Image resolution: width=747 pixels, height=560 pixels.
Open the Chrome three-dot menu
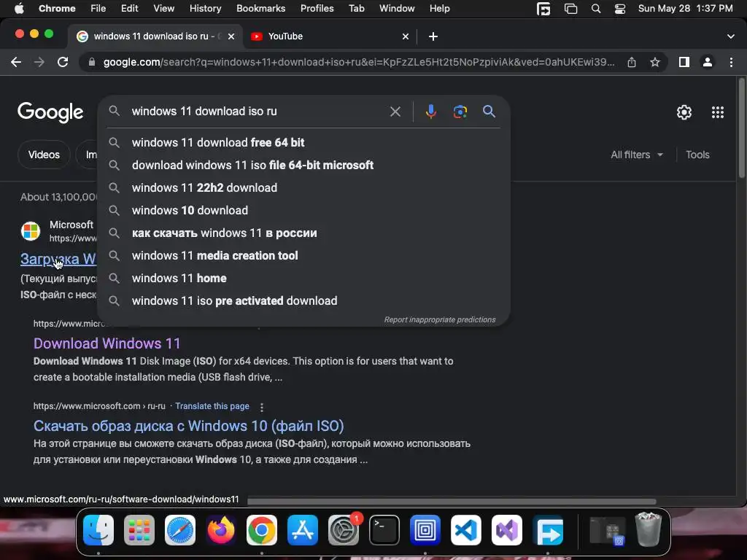tap(731, 62)
